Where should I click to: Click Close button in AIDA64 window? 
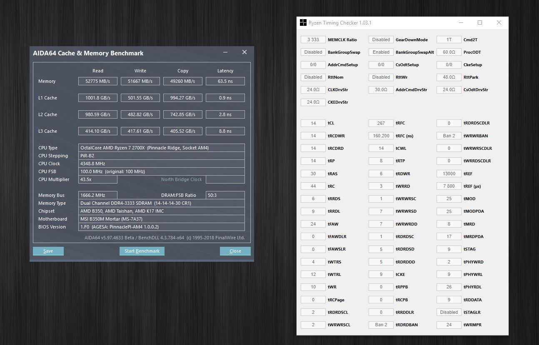pos(235,251)
